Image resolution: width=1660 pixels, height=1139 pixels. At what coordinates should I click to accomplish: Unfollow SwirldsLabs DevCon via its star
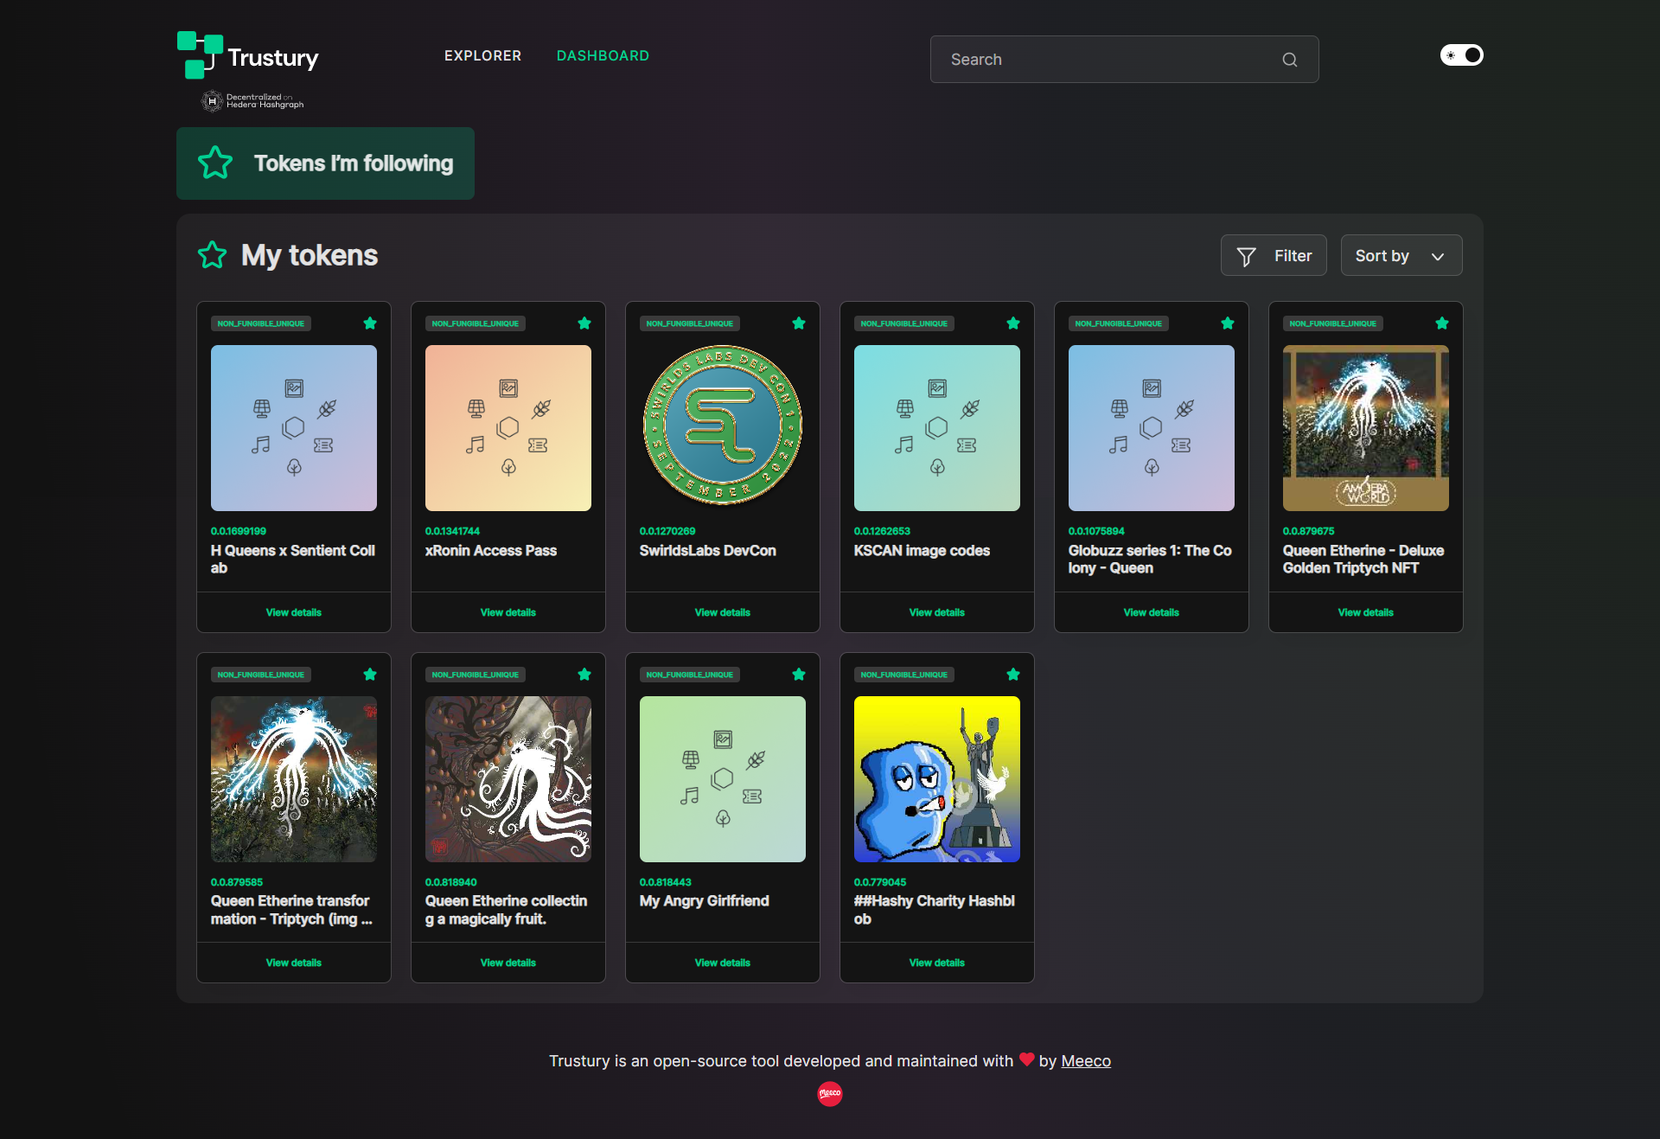tap(799, 323)
